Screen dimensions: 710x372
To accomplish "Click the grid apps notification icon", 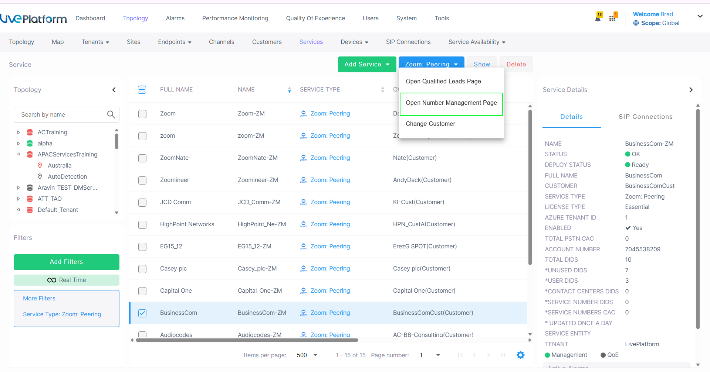I will click(613, 17).
